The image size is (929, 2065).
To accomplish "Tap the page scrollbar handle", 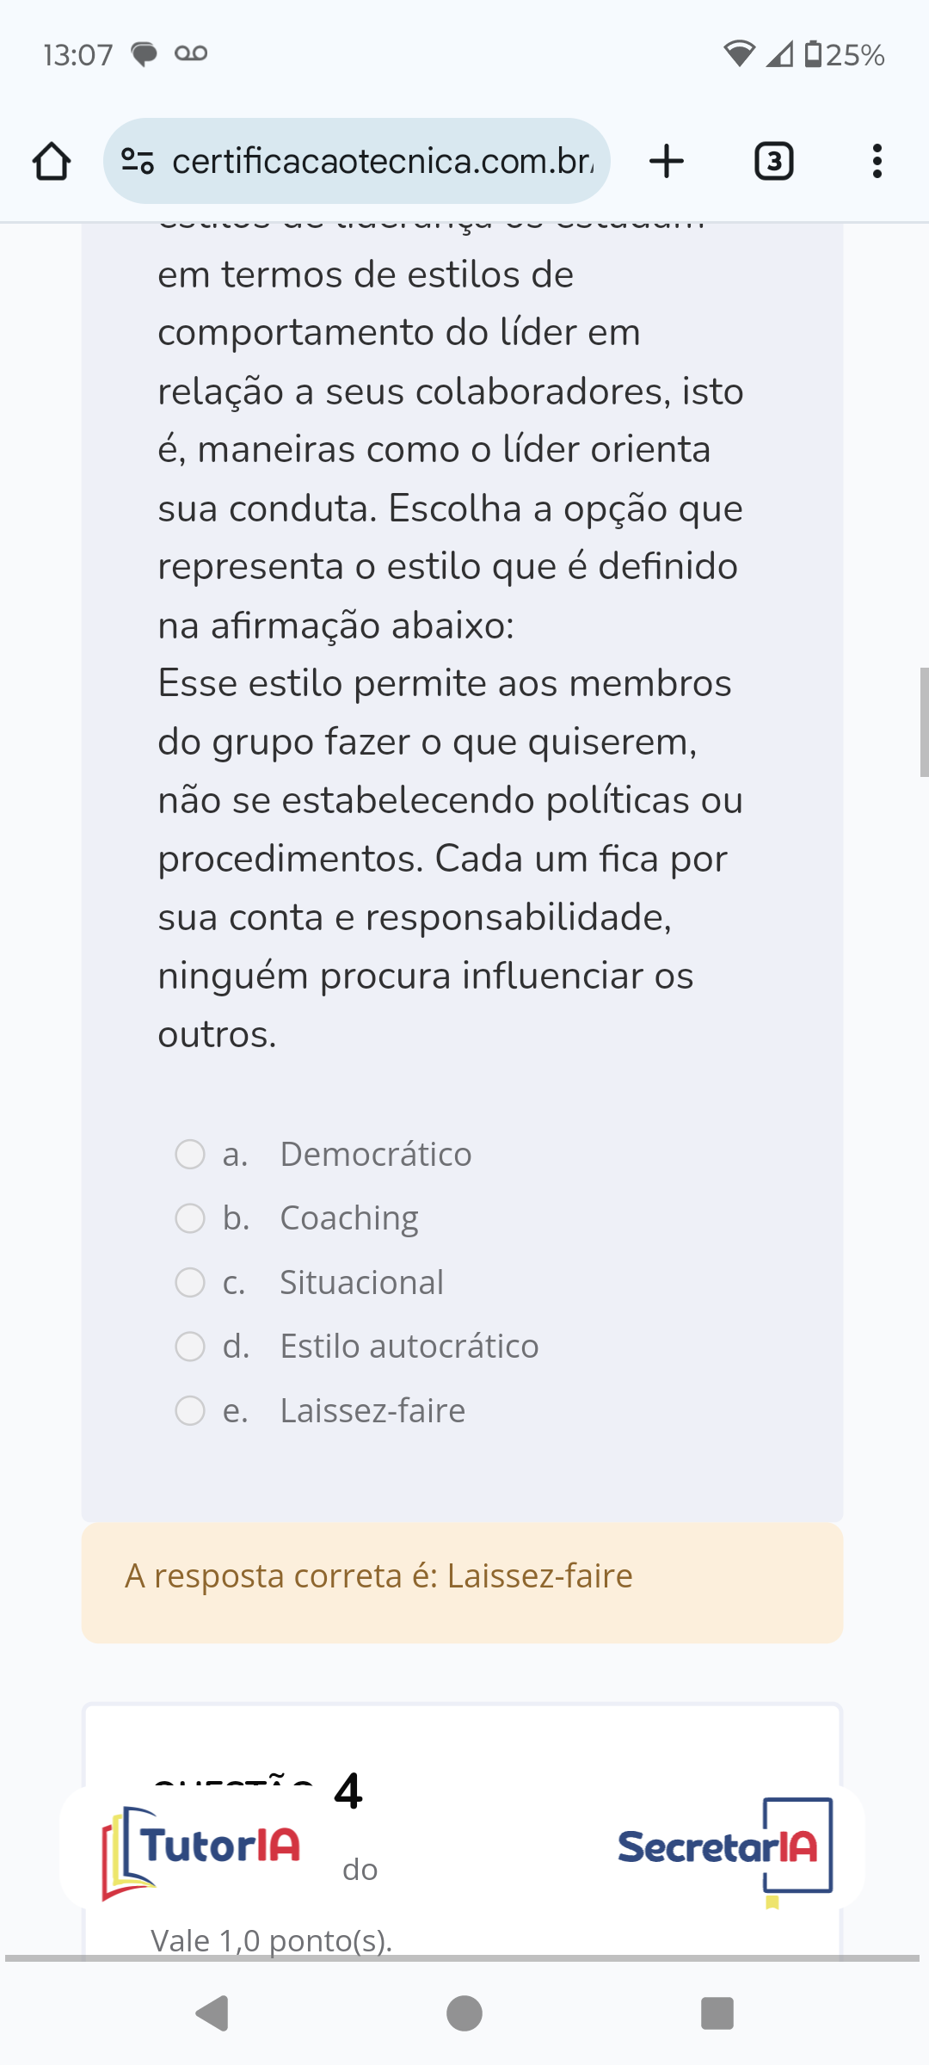I will coord(924,722).
